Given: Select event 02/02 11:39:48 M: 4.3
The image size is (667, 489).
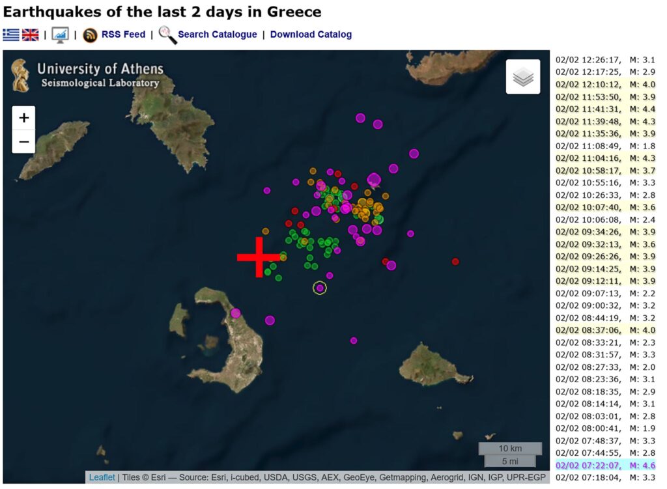Looking at the screenshot, I should (x=605, y=122).
